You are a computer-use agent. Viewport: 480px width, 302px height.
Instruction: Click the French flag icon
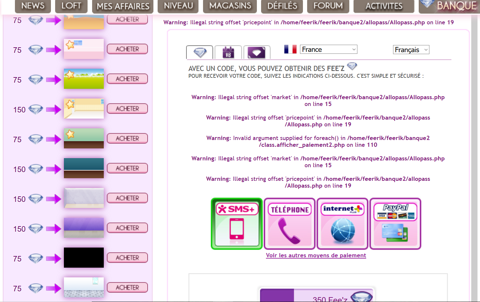tap(290, 49)
